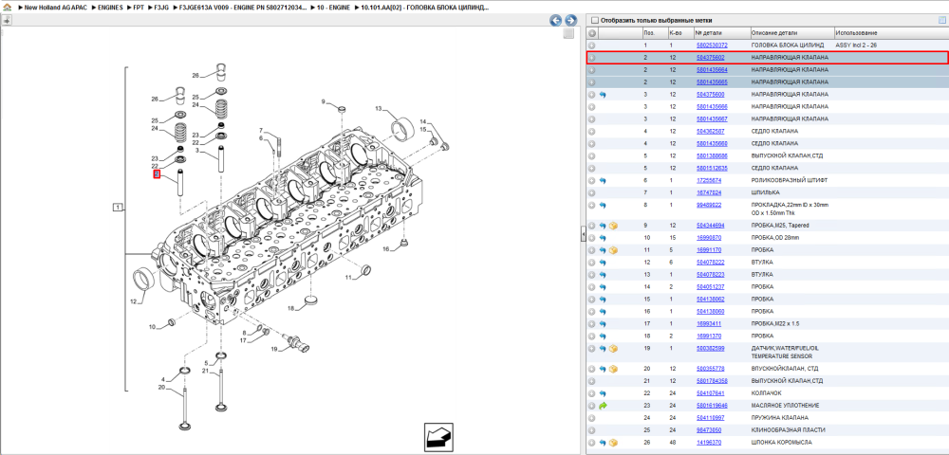Open supersession arrow for part 504375600
The width and height of the screenshot is (949, 455).
[603, 95]
